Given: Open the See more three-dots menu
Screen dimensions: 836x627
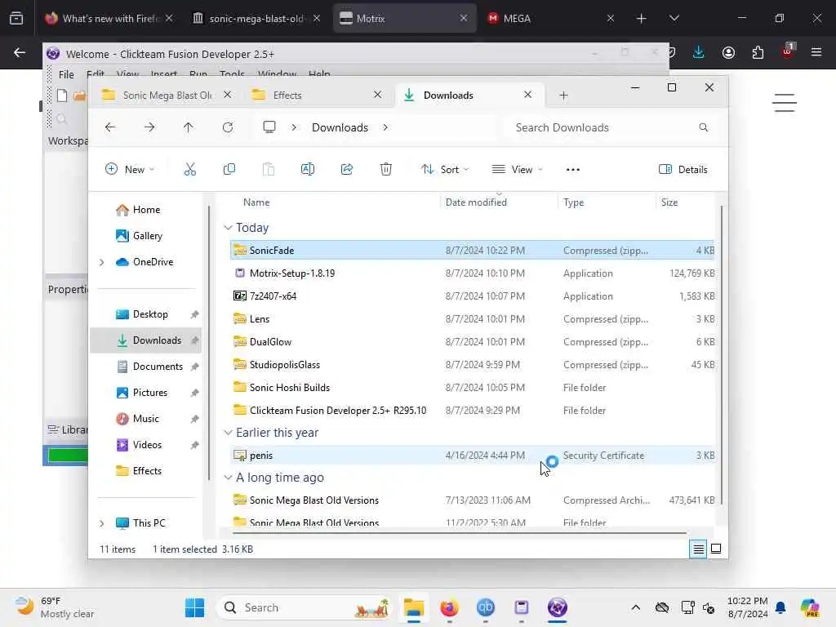Looking at the screenshot, I should [572, 170].
